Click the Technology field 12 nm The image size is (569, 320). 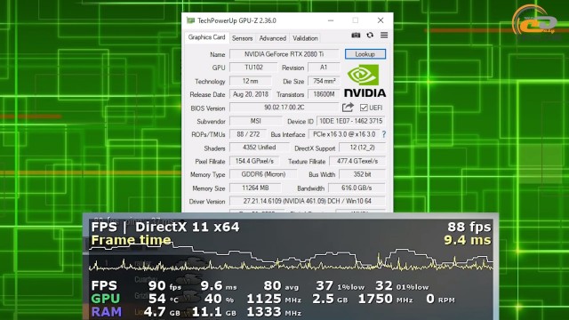point(251,81)
